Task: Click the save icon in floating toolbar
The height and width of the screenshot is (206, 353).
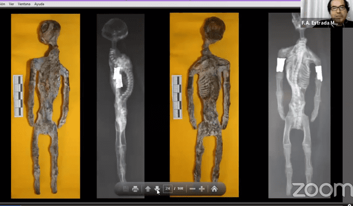Action: click(x=126, y=189)
